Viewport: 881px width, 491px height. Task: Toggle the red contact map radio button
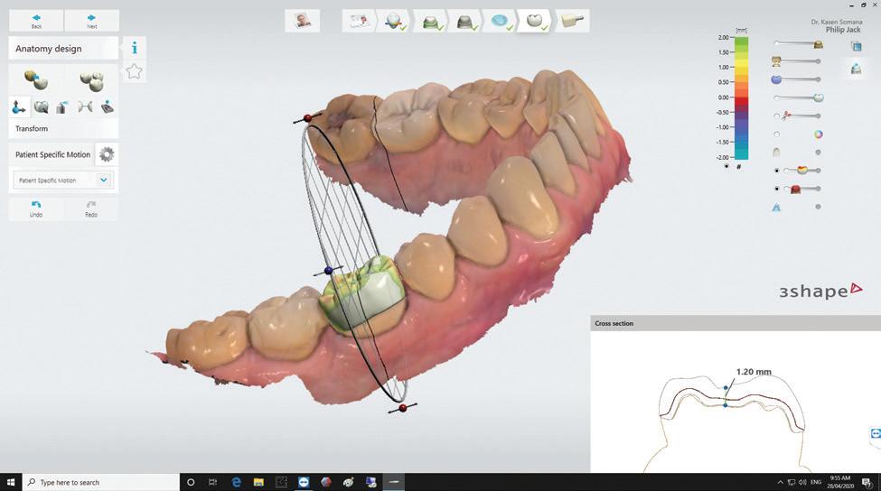(776, 189)
